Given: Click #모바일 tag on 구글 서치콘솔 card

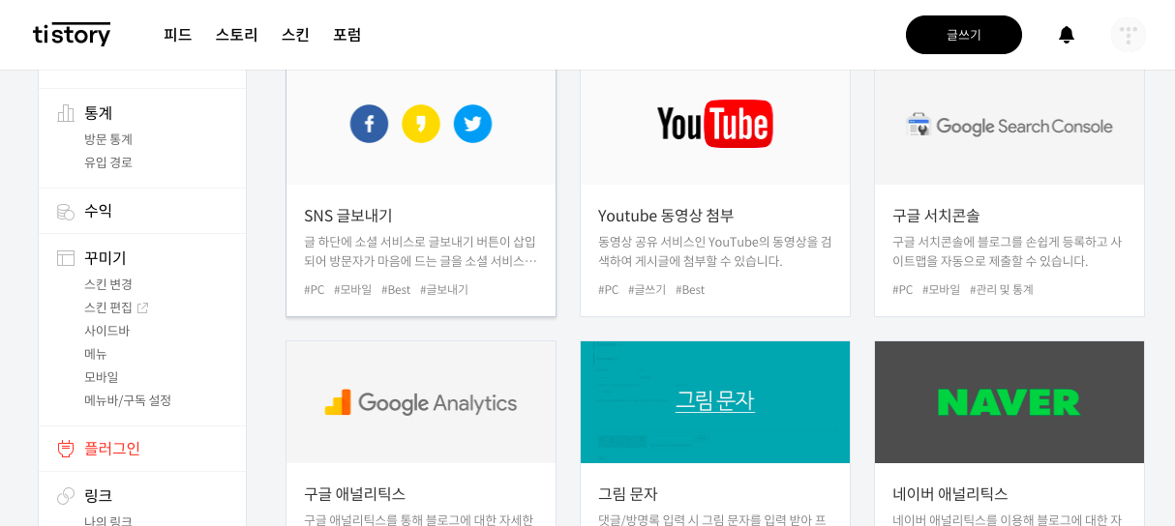Looking at the screenshot, I should click(942, 289).
